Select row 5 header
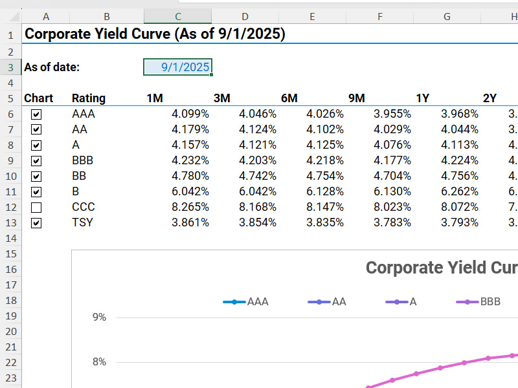 (x=10, y=98)
